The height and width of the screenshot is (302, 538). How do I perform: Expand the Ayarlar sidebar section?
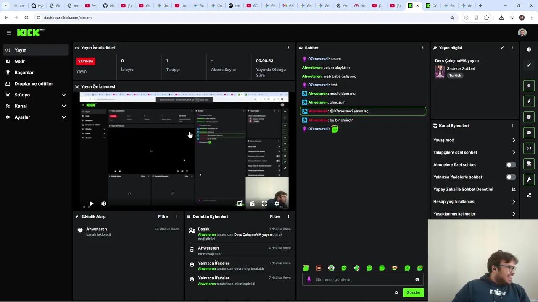(x=64, y=117)
